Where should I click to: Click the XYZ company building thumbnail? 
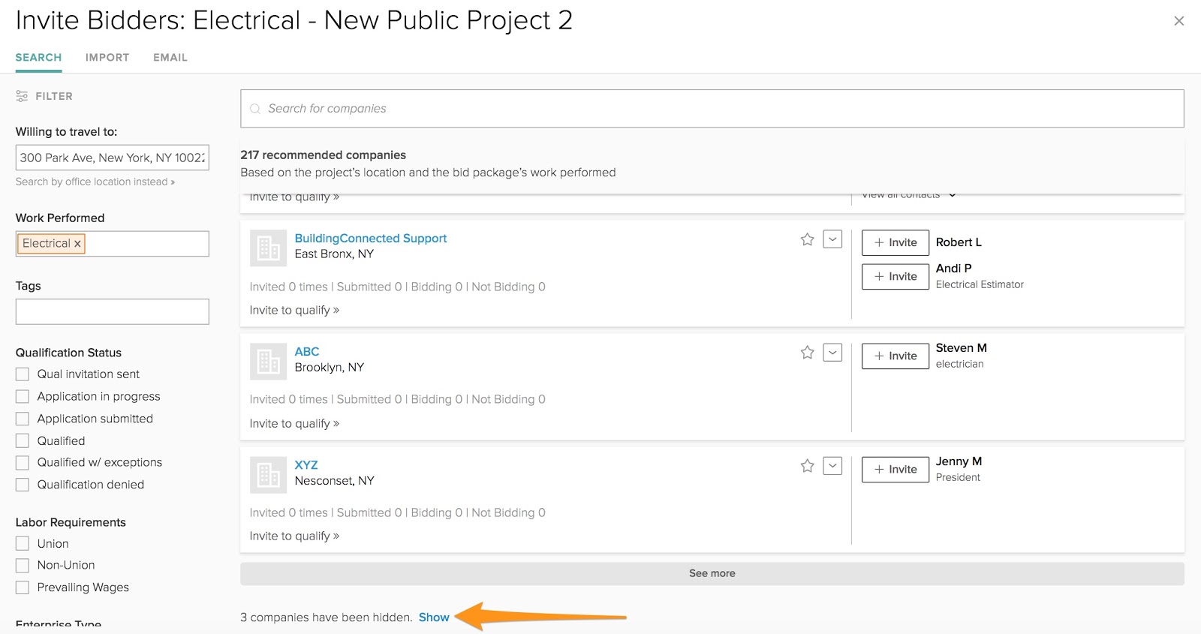(x=268, y=475)
